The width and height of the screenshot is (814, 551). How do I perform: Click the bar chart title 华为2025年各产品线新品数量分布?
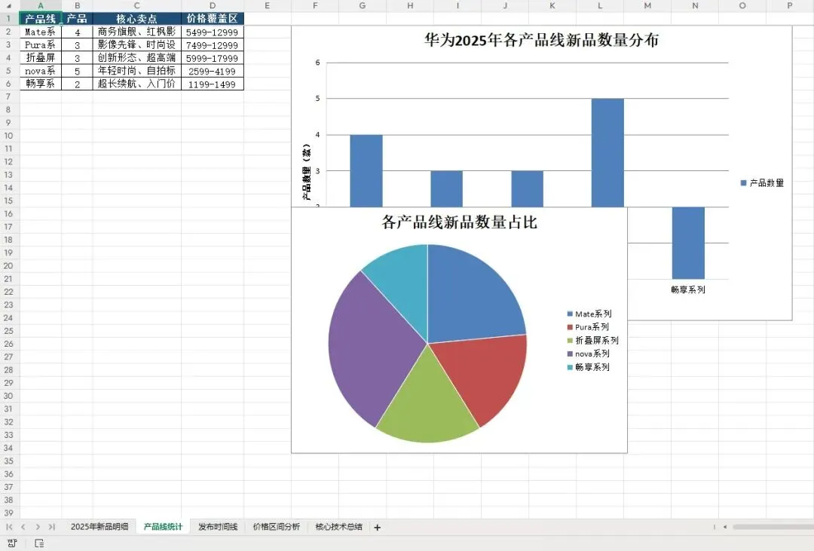tap(541, 40)
